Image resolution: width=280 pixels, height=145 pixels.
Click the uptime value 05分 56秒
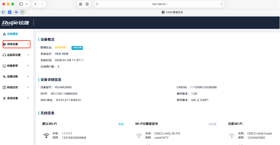click(62, 54)
